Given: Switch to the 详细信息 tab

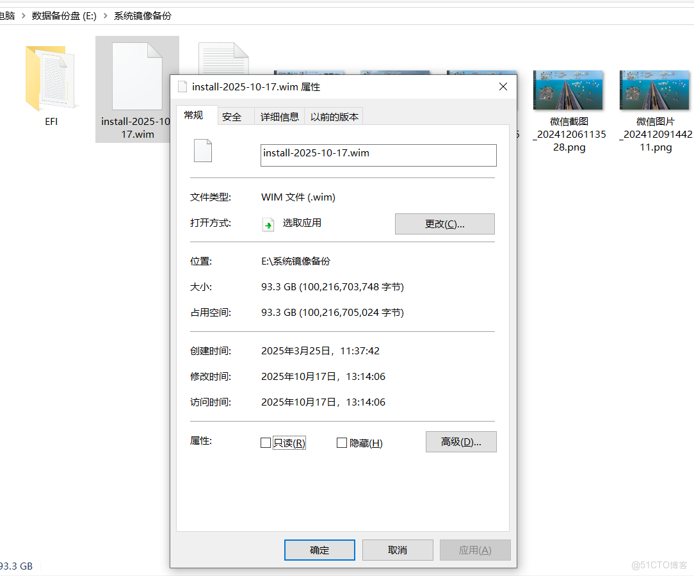Looking at the screenshot, I should tap(279, 116).
